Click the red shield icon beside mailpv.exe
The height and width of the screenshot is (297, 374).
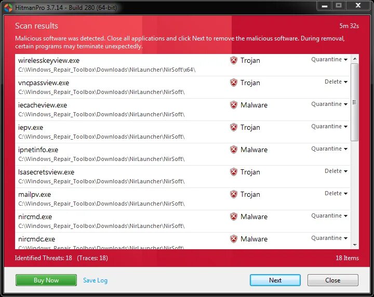(234, 194)
